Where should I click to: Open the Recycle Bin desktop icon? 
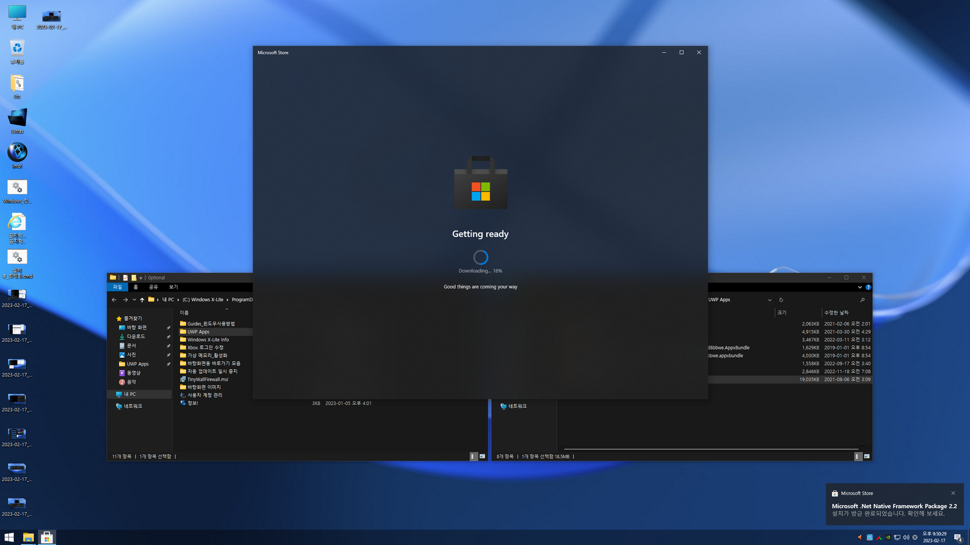click(17, 52)
